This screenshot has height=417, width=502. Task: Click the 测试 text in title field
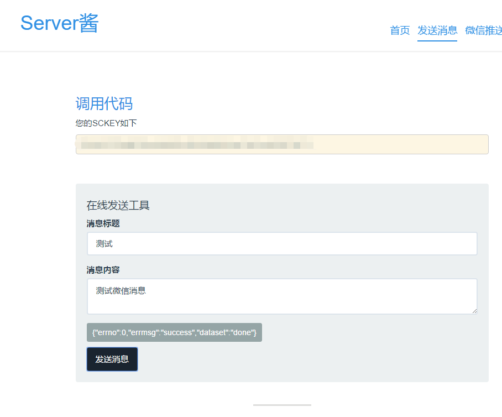(x=104, y=244)
